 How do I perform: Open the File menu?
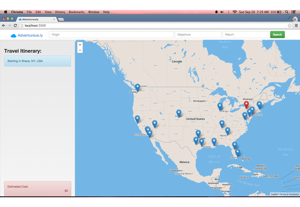29,12
